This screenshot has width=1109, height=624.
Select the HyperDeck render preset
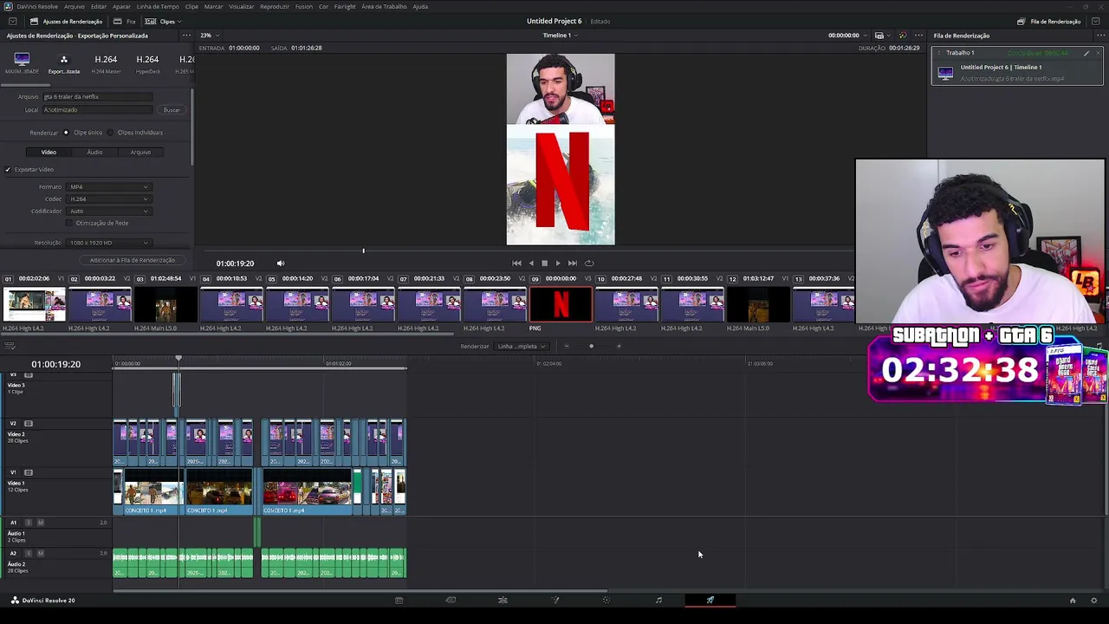coord(147,62)
